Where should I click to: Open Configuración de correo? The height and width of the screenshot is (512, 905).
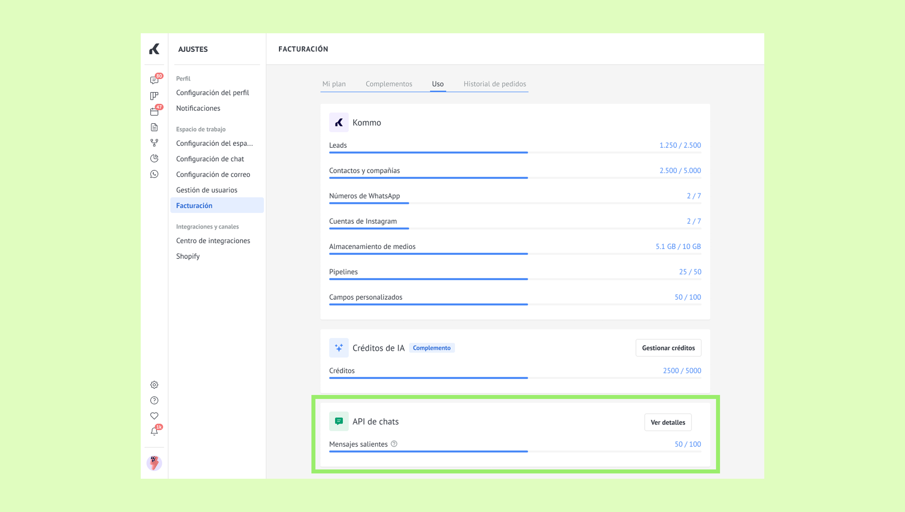click(x=213, y=174)
